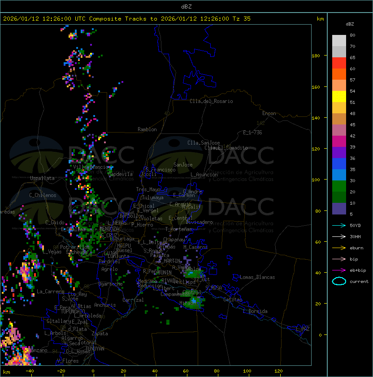Click the dBZ title at the top
373x377 pixels.
pos(186,6)
